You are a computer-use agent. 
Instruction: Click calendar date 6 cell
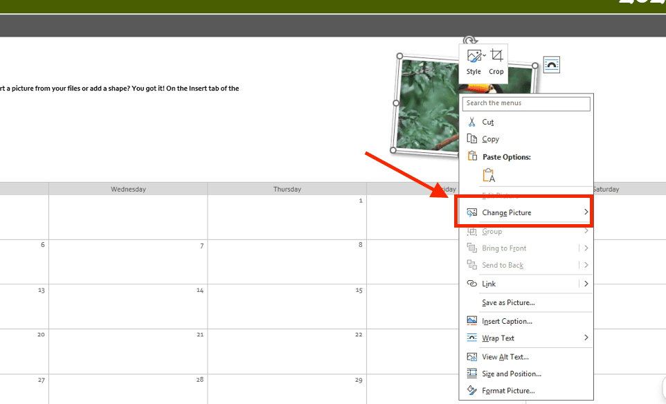pos(42,244)
